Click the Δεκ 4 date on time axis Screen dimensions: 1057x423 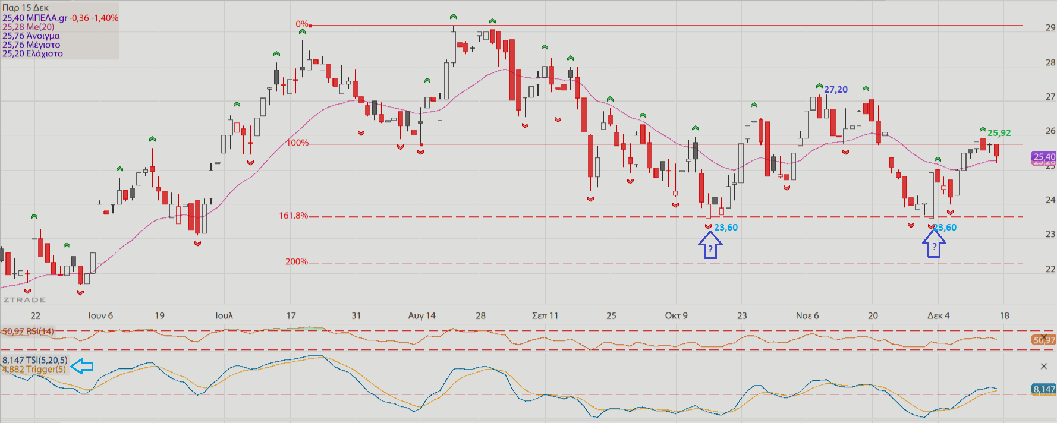click(939, 315)
